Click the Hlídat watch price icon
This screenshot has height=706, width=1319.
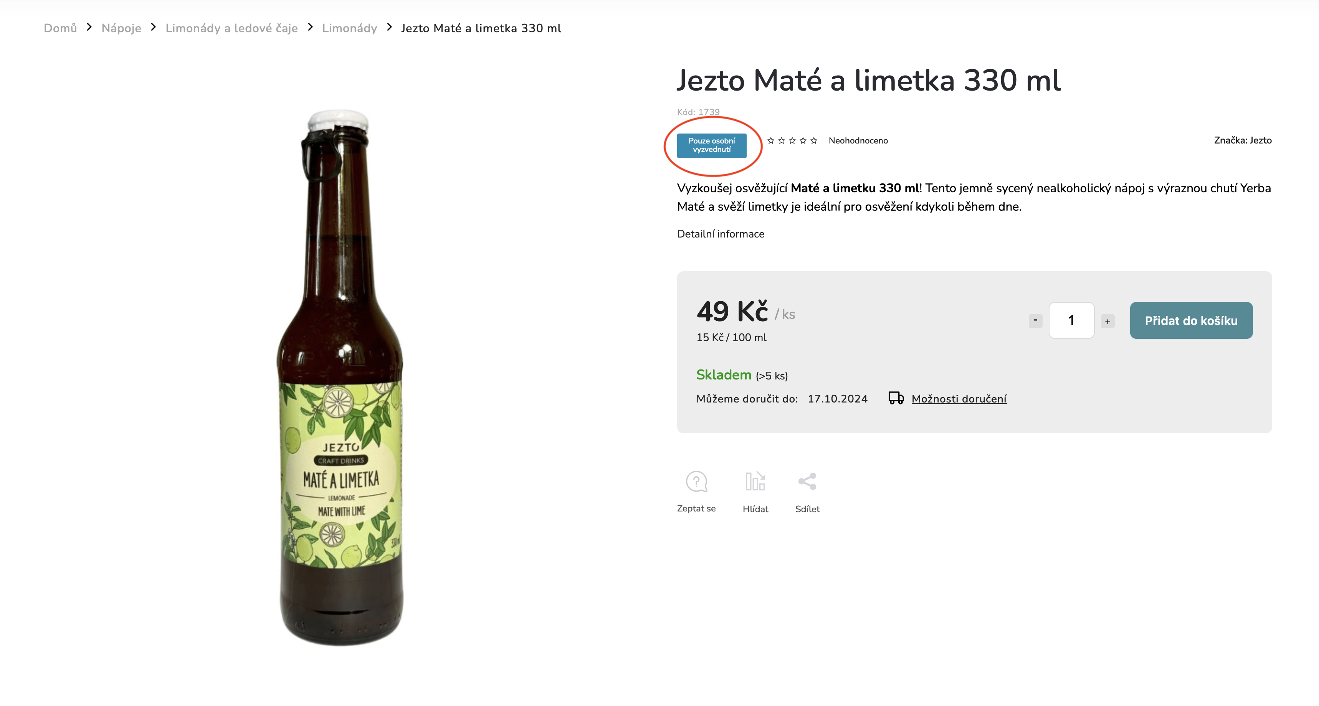[755, 481]
